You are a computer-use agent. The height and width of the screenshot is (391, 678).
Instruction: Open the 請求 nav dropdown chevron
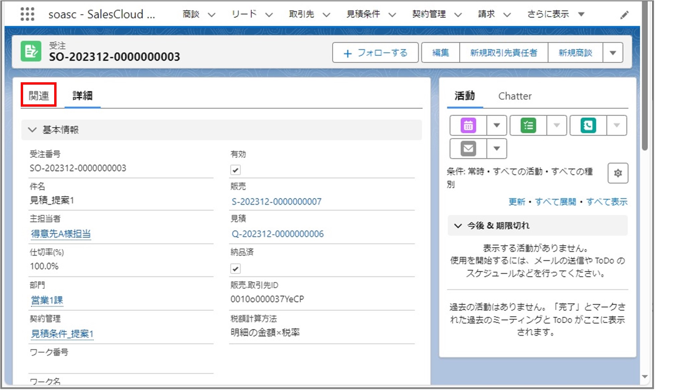click(x=507, y=15)
